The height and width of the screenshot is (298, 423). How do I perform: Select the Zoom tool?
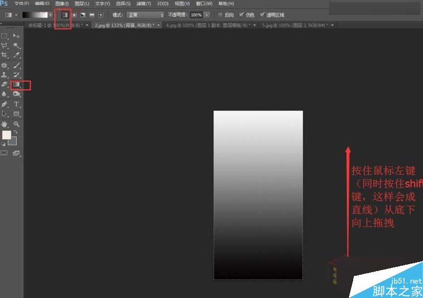[16, 124]
